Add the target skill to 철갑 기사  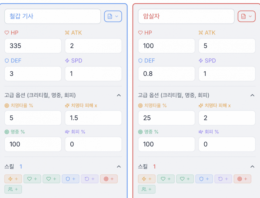[109, 179]
